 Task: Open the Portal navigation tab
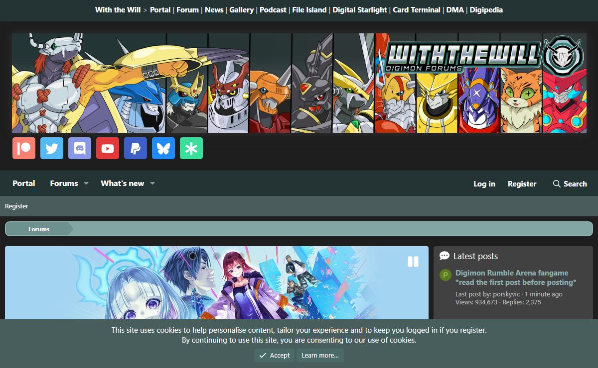[x=24, y=184]
